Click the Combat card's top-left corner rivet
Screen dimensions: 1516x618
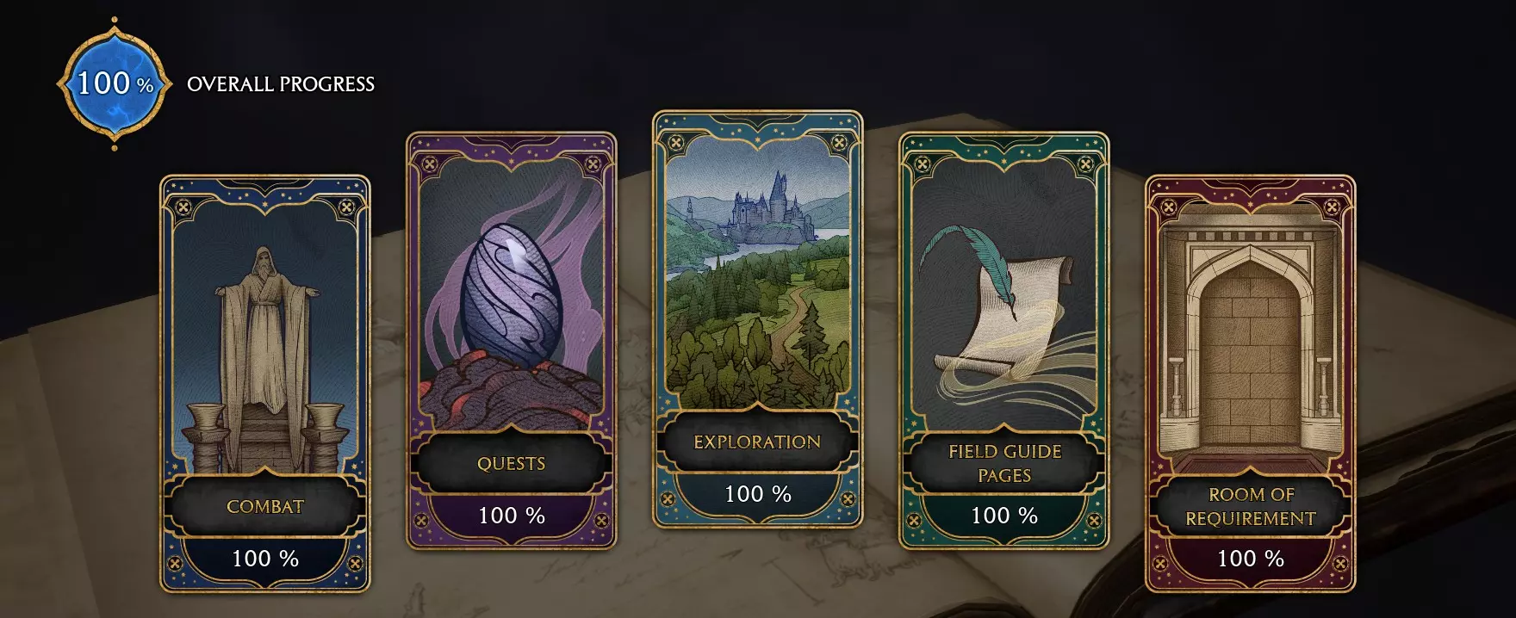(183, 207)
